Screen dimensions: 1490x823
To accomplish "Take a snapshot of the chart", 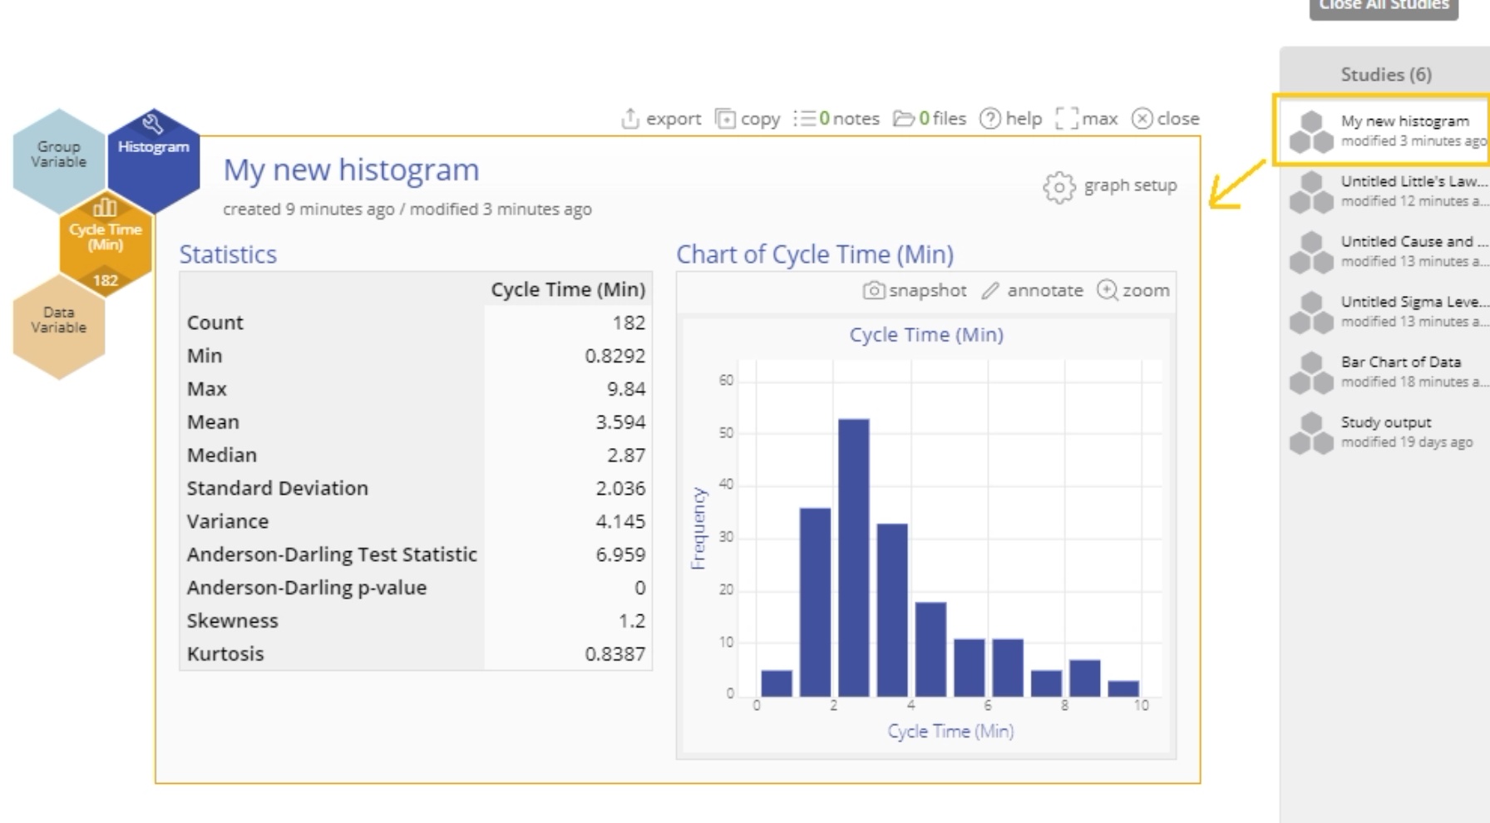I will [874, 290].
